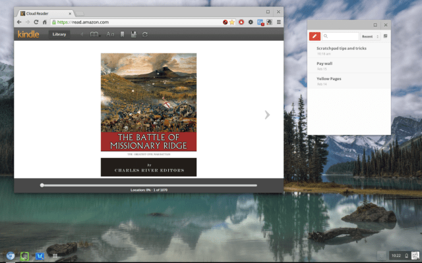The height and width of the screenshot is (263, 422).
Task: Maximize the Scratchpad window
Action: click(375, 25)
